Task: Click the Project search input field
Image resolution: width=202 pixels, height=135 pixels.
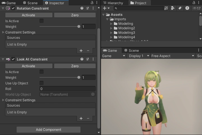Action: [139, 8]
